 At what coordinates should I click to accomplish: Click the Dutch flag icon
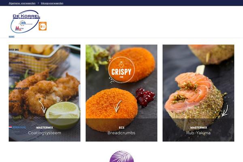(x=11, y=127)
